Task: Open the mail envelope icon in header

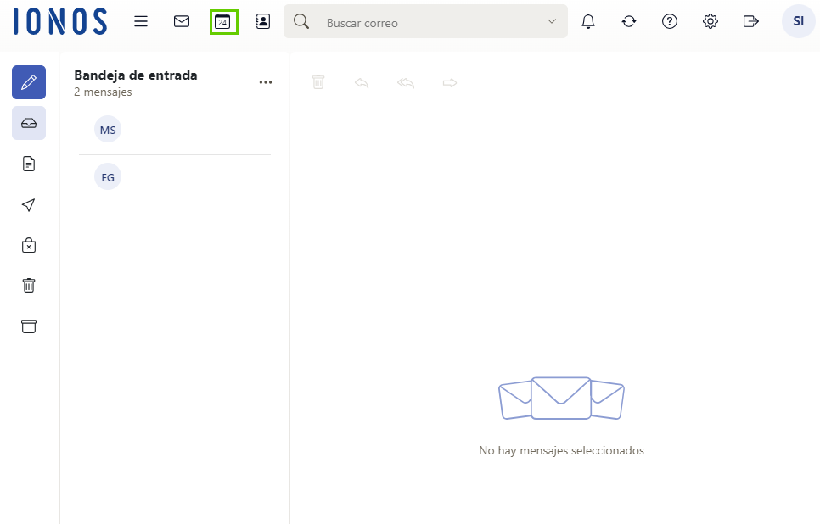Action: 182,22
